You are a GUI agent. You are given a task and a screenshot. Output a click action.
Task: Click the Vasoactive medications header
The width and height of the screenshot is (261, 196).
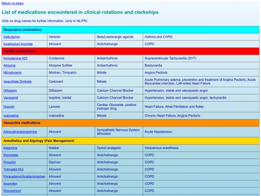[x=130, y=123]
